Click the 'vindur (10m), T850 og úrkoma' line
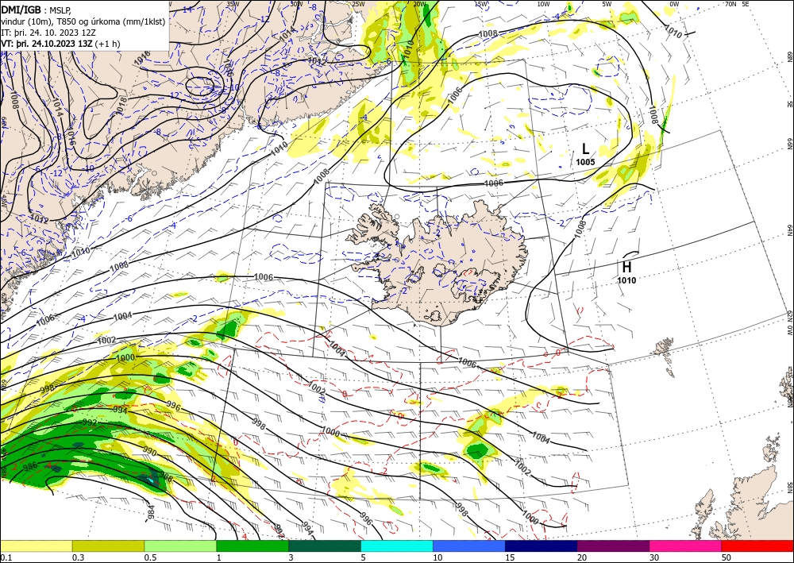The height and width of the screenshot is (563, 794). [x=83, y=21]
